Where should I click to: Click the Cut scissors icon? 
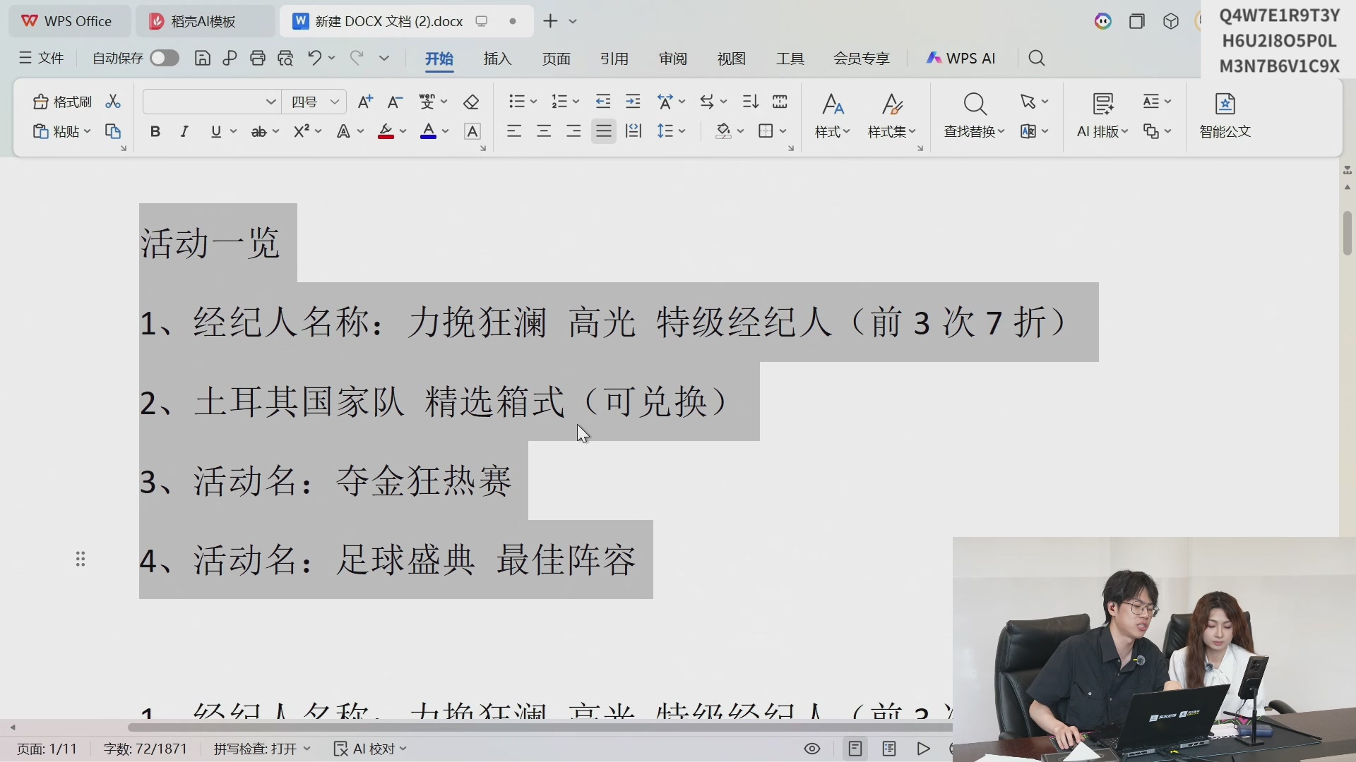pos(113,102)
